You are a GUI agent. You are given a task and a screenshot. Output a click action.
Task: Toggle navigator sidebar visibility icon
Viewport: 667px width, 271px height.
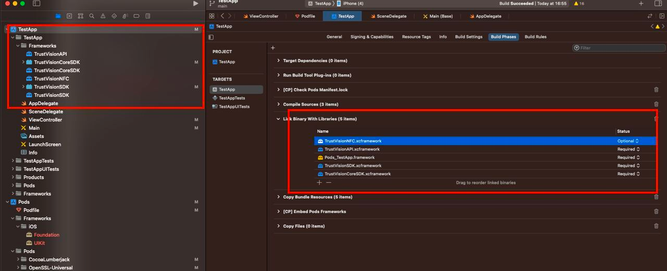tap(36, 3)
